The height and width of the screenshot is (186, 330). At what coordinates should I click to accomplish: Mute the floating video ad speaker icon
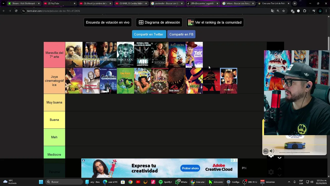point(272,151)
